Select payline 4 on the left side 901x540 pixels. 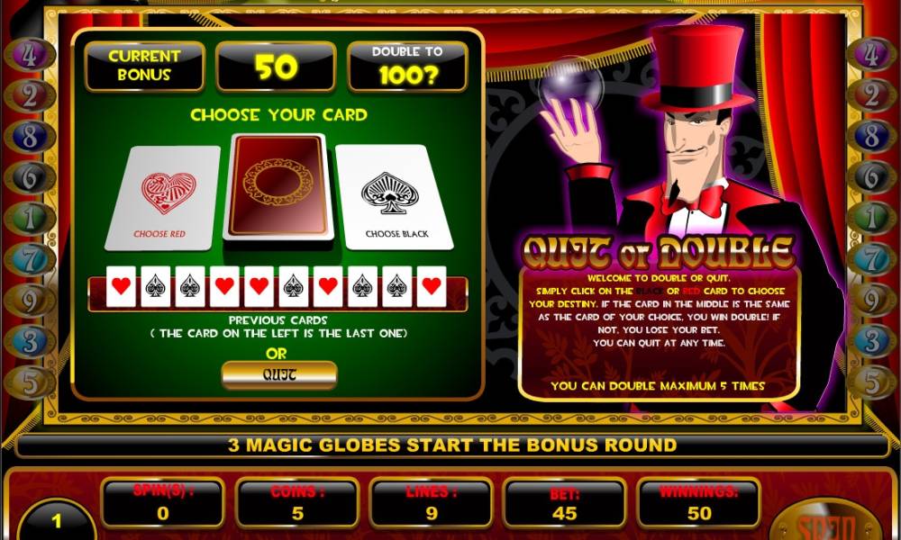coord(30,55)
